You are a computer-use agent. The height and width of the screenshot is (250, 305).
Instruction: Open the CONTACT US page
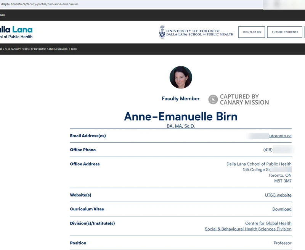[x=252, y=32]
